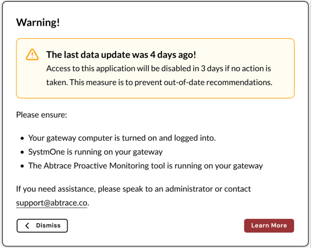The image size is (311, 248).
Task: Click the "Please ensure:" text
Action: (x=42, y=115)
